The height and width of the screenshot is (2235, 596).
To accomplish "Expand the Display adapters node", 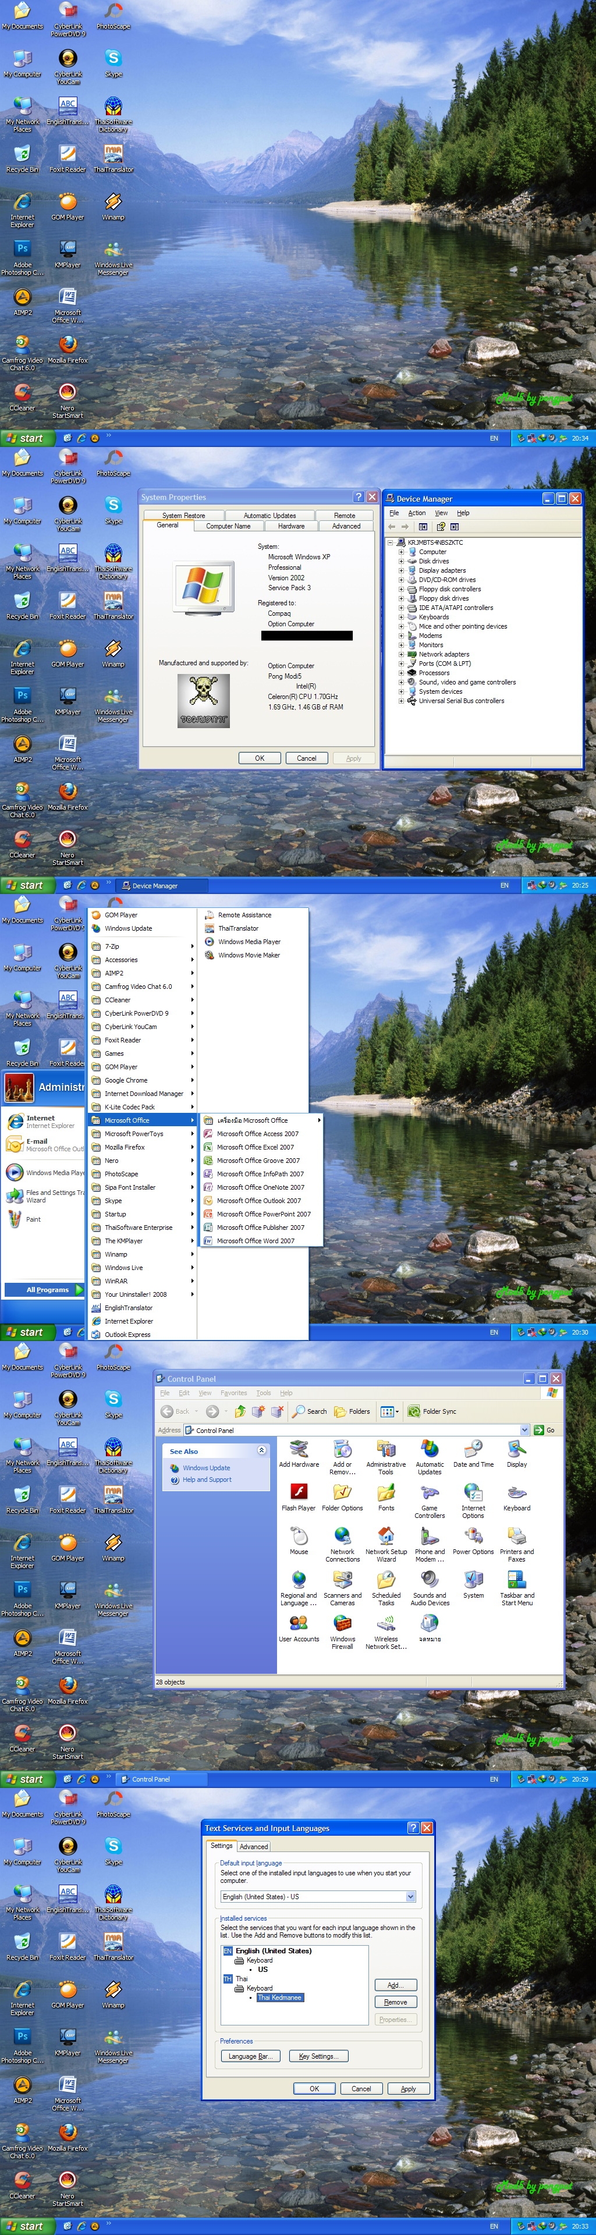I will click(401, 571).
